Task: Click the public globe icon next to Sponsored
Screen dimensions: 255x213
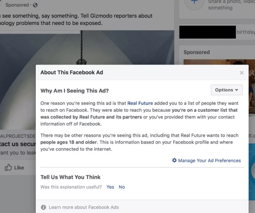Action: [x=35, y=5]
